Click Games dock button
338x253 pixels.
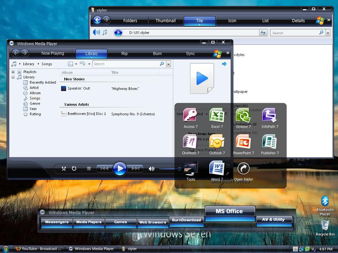tap(121, 223)
